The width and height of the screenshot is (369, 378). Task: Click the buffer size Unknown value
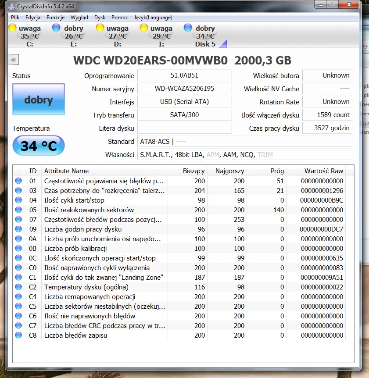pyautogui.click(x=327, y=75)
